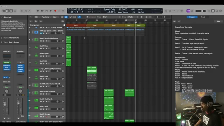Open the Browsers media button
Image resolution: width=224 pixels, height=126 pixels.
(221, 11)
